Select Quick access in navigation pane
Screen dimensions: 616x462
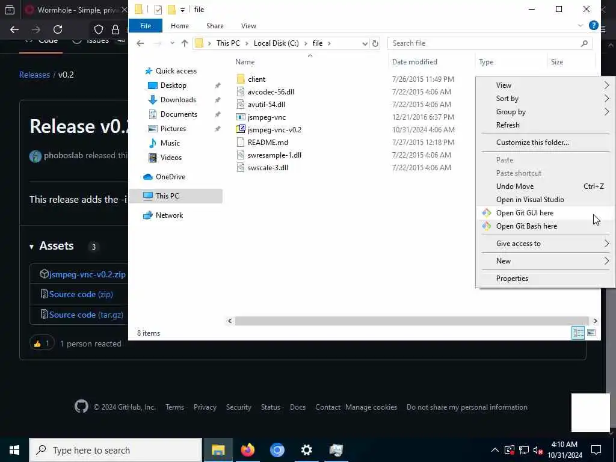pos(176,71)
